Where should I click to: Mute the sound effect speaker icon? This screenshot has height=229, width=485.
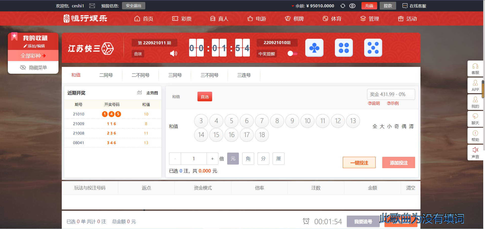point(173,53)
